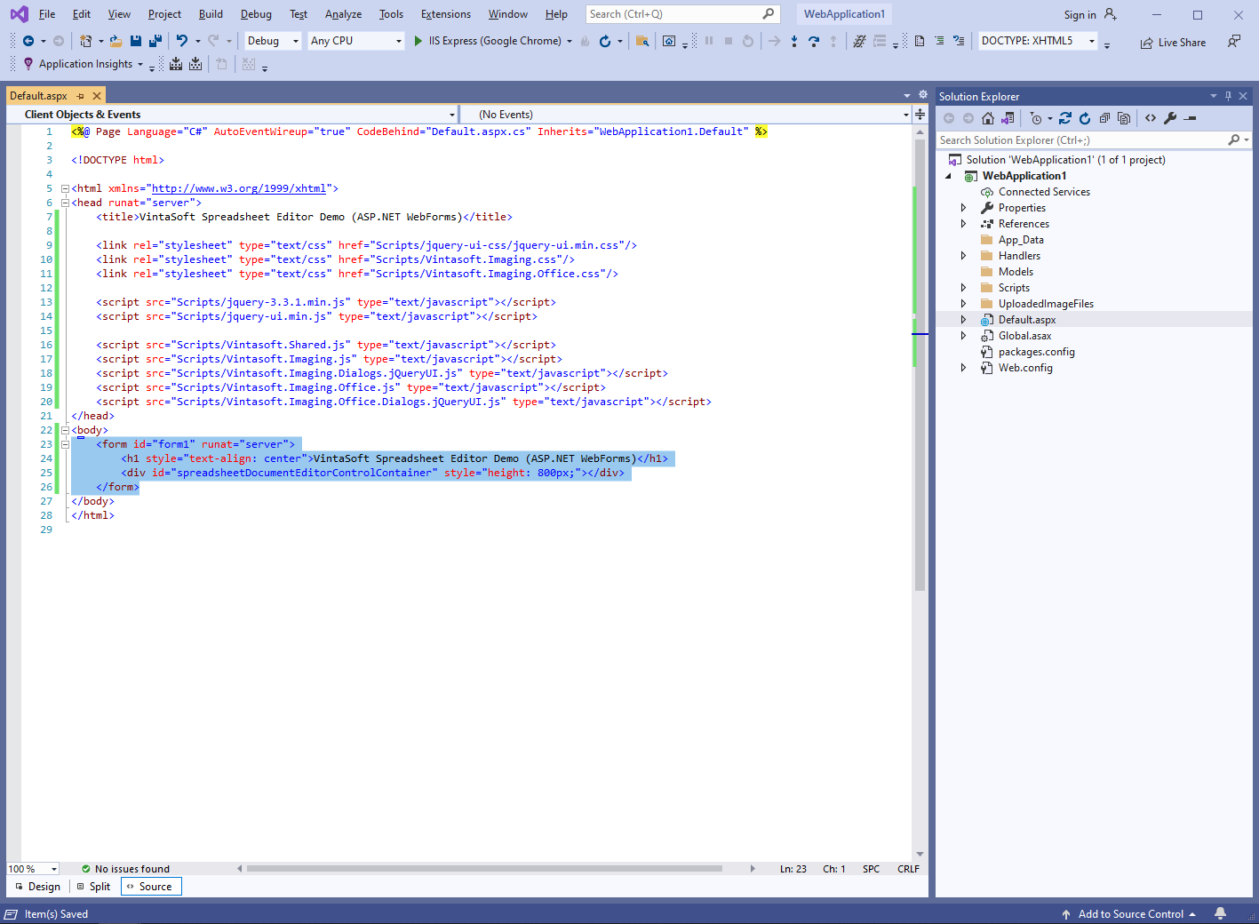
Task: Switch to the Design view tab
Action: click(x=38, y=887)
